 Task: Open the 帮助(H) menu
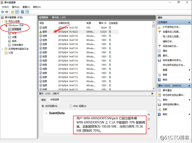coord(37,7)
